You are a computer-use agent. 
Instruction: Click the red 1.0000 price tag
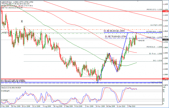tap(165, 79)
